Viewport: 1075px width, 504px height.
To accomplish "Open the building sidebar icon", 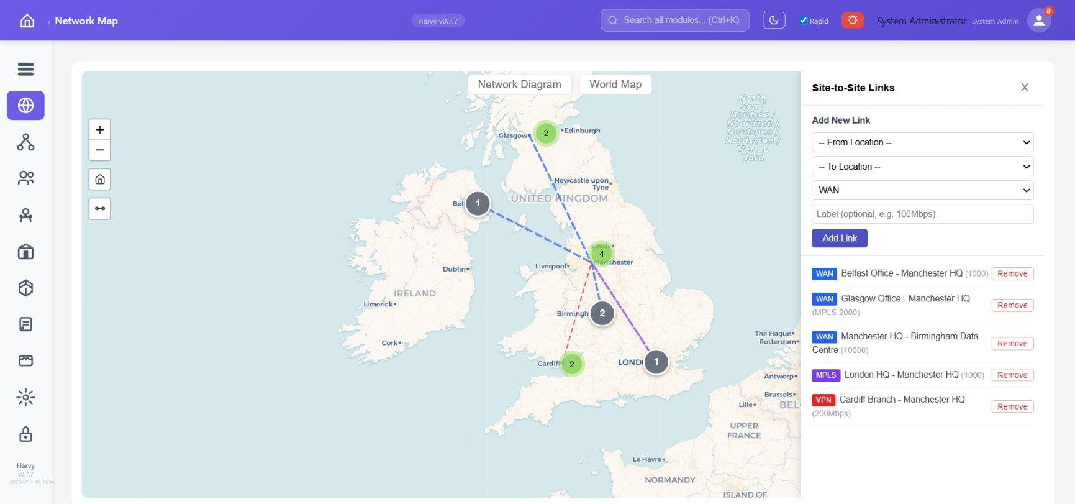I will click(25, 252).
